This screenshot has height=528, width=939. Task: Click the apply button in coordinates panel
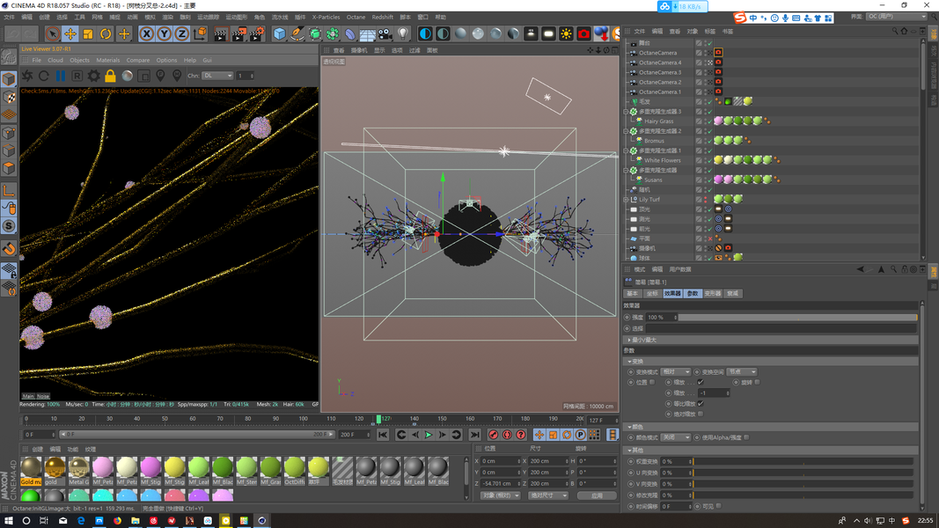pos(597,495)
